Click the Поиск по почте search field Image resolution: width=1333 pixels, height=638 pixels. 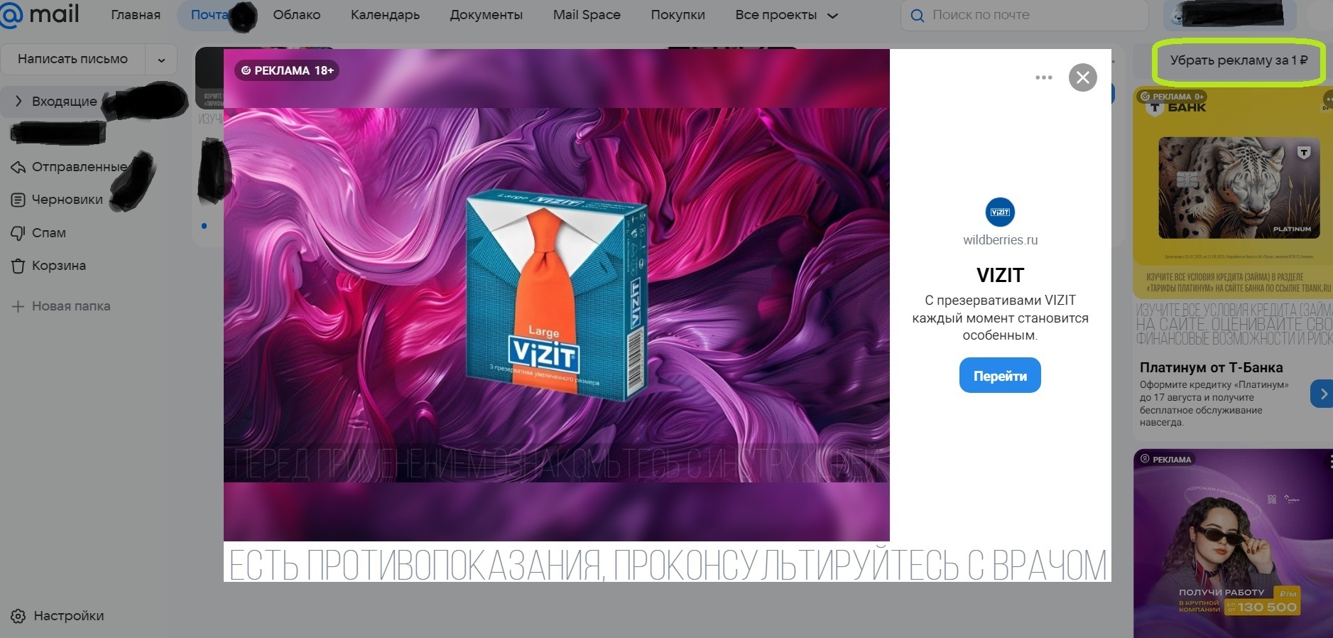[1024, 15]
